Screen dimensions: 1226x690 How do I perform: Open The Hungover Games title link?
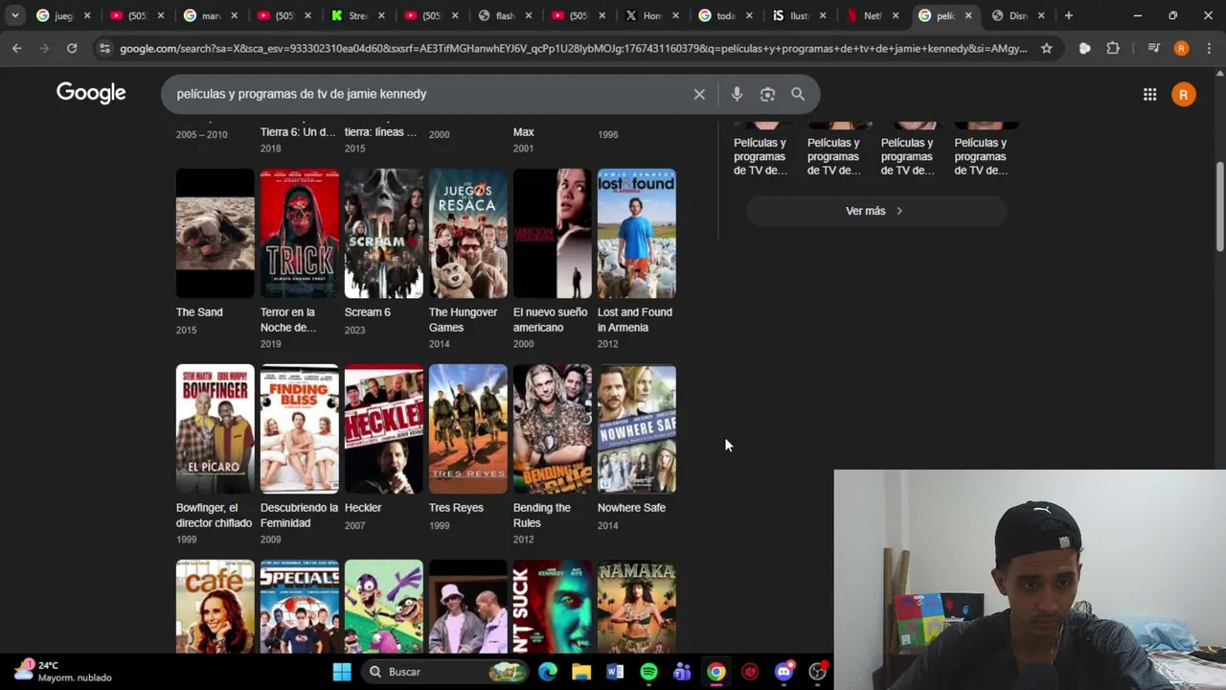[x=463, y=319]
